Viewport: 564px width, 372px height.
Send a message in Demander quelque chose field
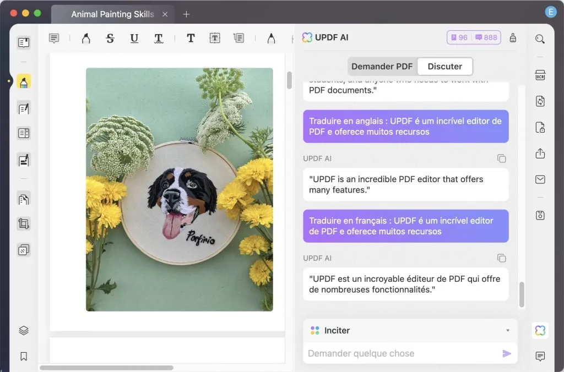tap(506, 353)
